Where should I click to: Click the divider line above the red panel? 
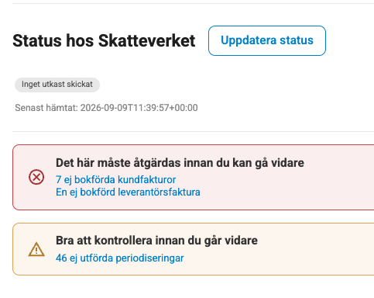193,131
